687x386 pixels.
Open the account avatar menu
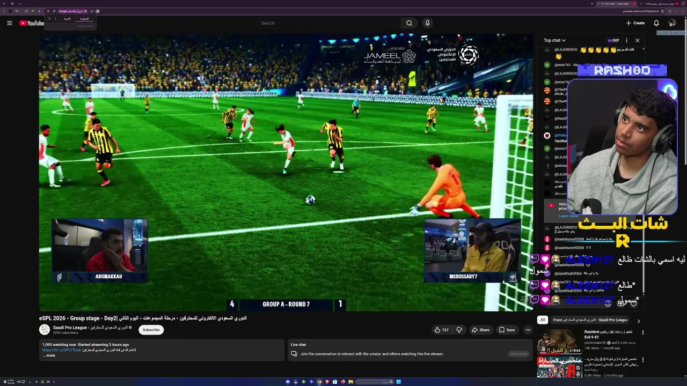[671, 23]
